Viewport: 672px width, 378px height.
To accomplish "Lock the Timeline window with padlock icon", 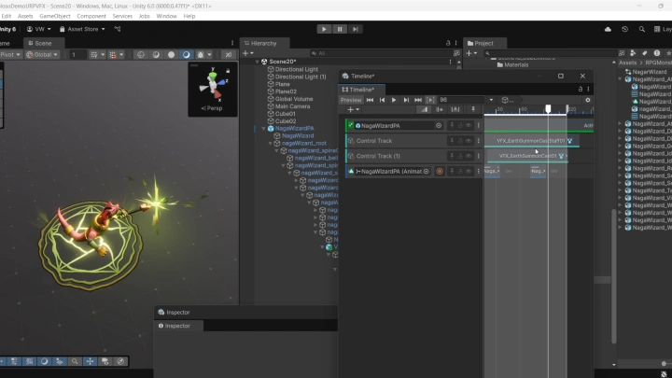I will (581, 90).
